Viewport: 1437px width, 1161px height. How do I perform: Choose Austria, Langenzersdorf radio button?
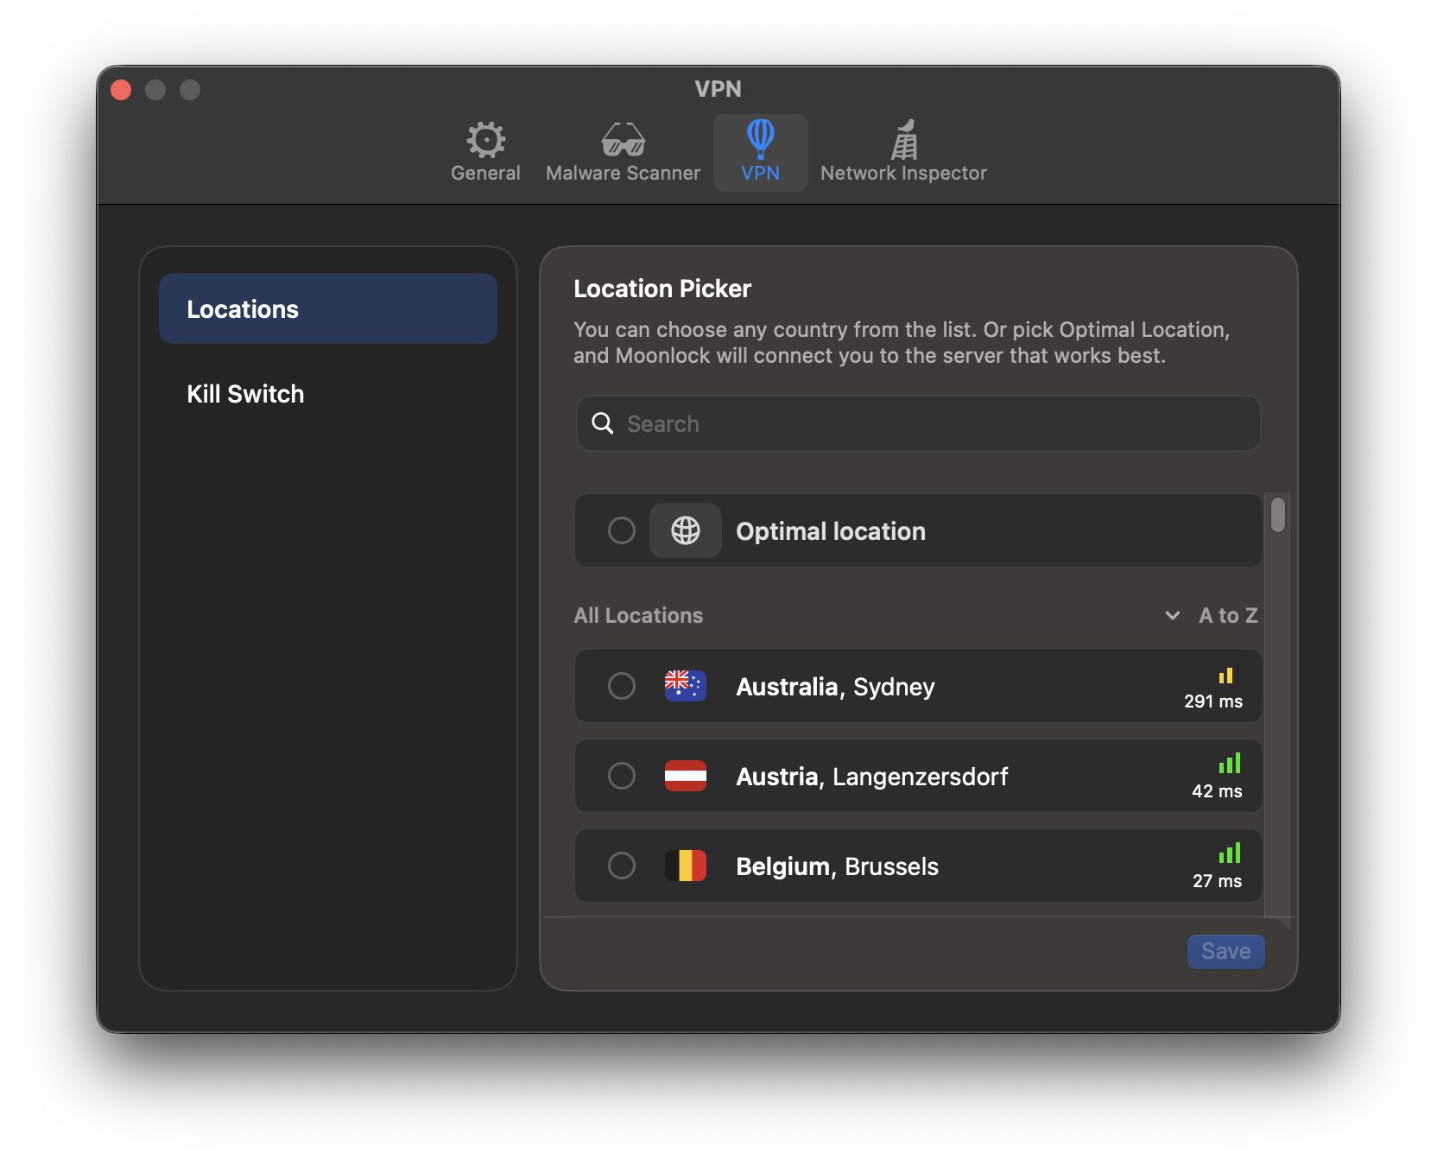[622, 776]
